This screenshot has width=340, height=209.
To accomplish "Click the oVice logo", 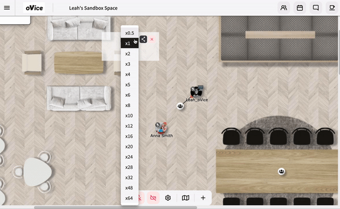I will 34,8.
